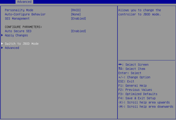Click the <K> scroll help upwards hint
Image resolution: width=176 pixels, height=120 pixels.
(144, 102)
